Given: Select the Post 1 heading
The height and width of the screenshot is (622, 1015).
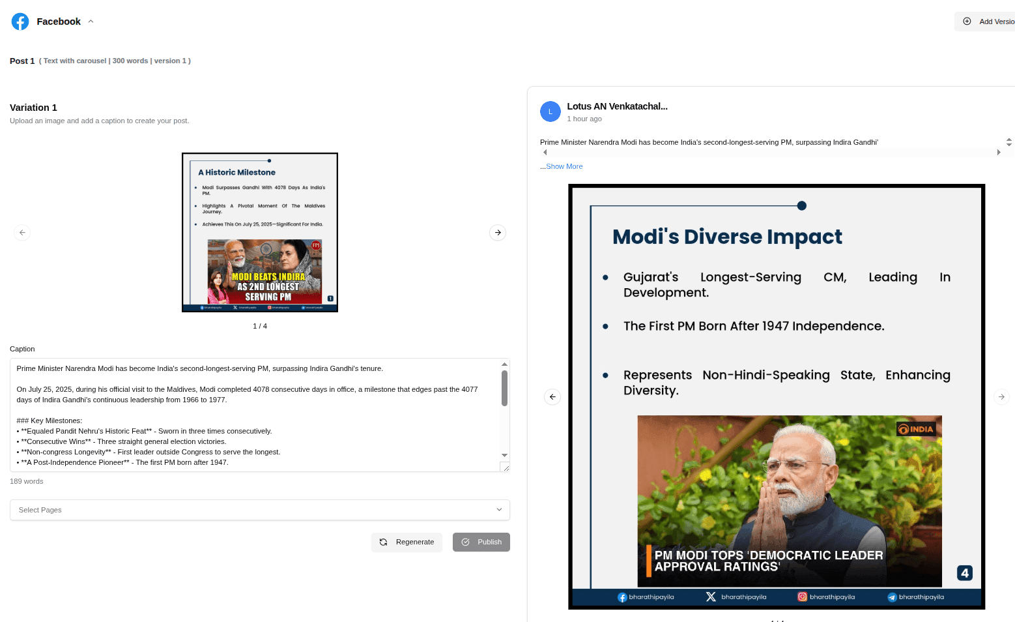Looking at the screenshot, I should click(x=22, y=61).
